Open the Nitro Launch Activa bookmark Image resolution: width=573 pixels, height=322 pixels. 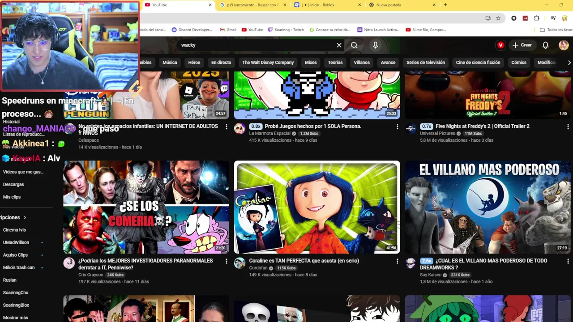point(378,30)
